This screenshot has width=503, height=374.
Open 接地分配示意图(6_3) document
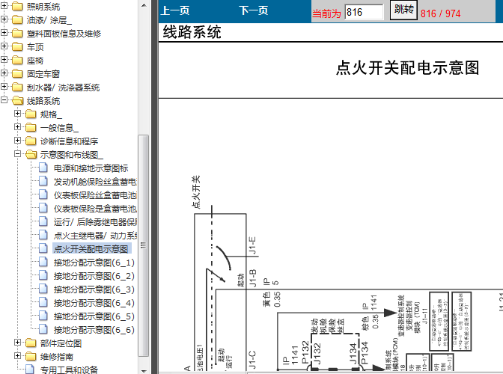coord(94,289)
